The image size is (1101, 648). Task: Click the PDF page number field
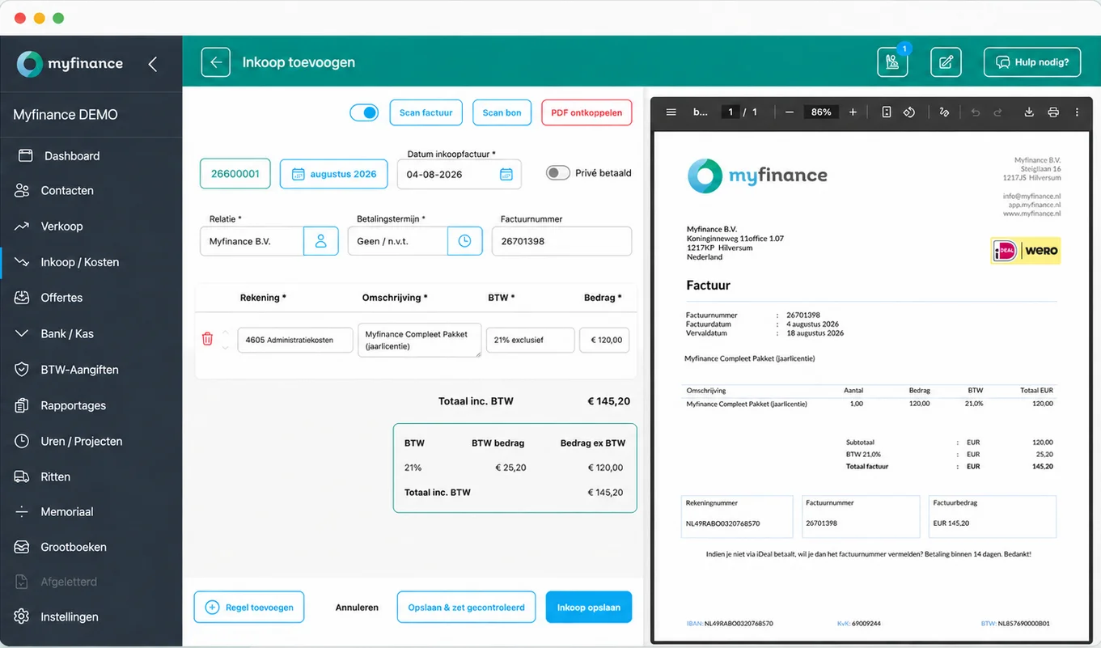tap(730, 112)
